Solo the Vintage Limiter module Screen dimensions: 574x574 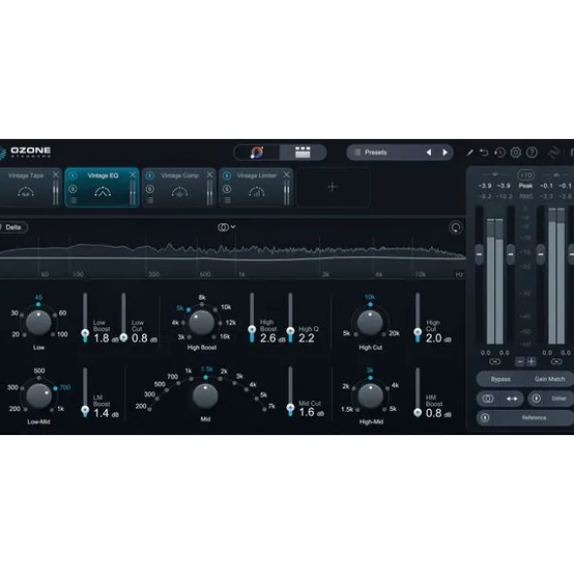(x=227, y=189)
